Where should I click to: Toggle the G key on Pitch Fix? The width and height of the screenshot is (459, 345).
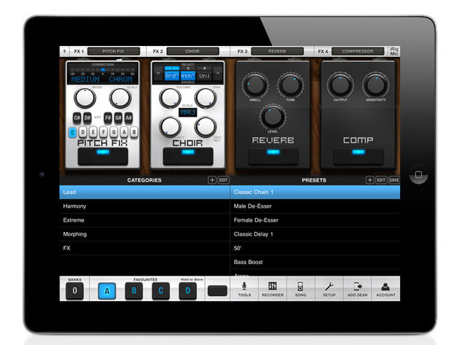[114, 133]
